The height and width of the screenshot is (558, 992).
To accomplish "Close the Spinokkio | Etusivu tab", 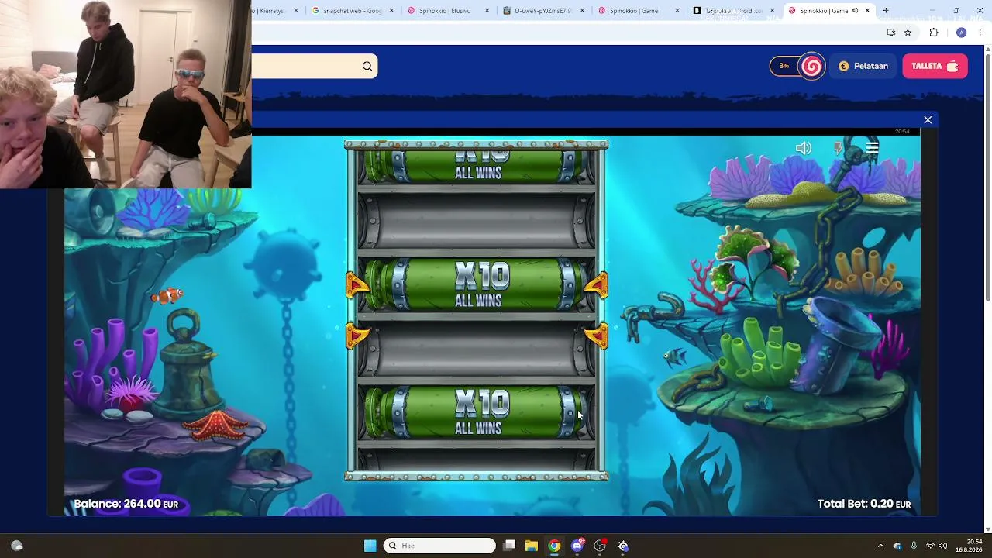I will click(x=487, y=11).
